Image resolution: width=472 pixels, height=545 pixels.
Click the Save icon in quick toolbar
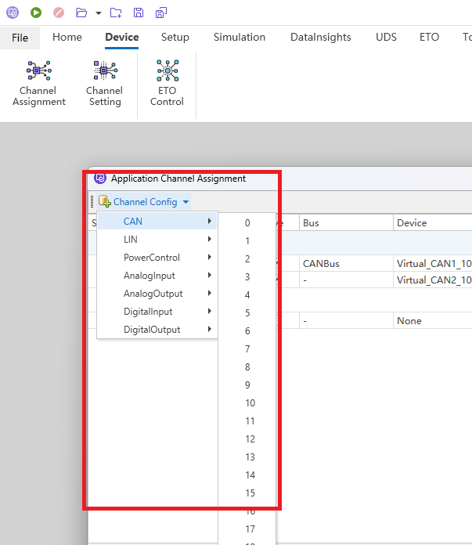coord(139,13)
